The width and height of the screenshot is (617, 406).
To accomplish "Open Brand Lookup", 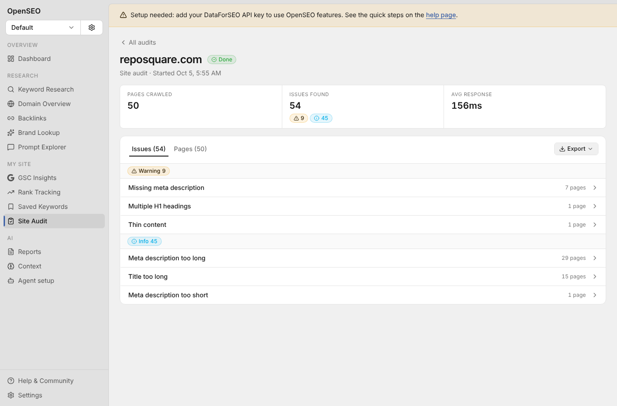I will tap(54, 133).
